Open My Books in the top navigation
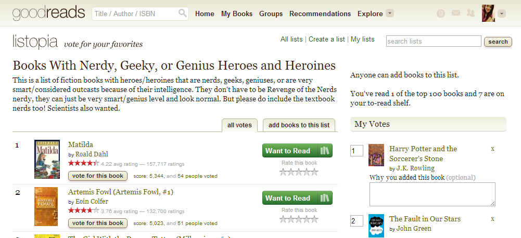The image size is (521, 238). tap(237, 14)
